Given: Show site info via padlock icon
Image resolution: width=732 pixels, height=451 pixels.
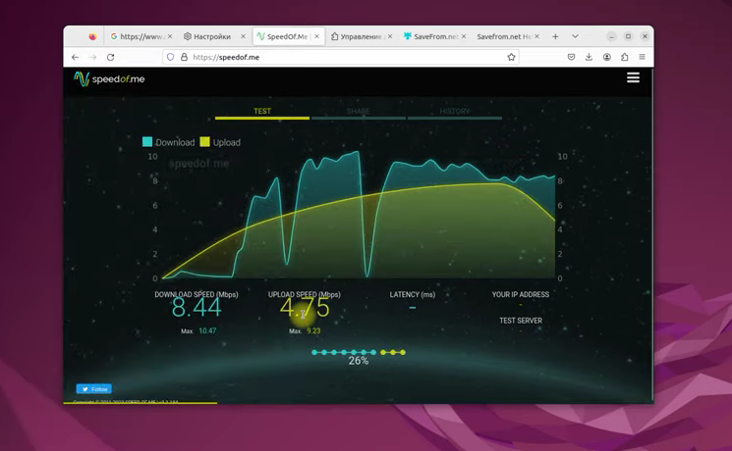Looking at the screenshot, I should 184,57.
